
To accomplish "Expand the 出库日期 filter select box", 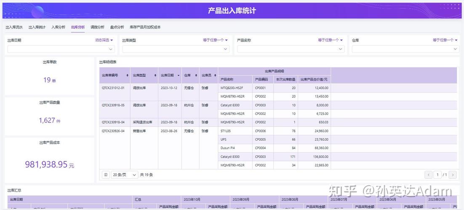I will point(61,49).
